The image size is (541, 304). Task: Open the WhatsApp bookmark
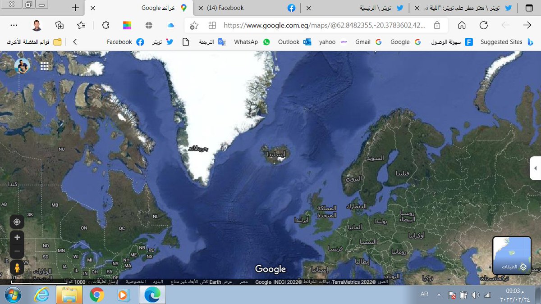tap(252, 42)
